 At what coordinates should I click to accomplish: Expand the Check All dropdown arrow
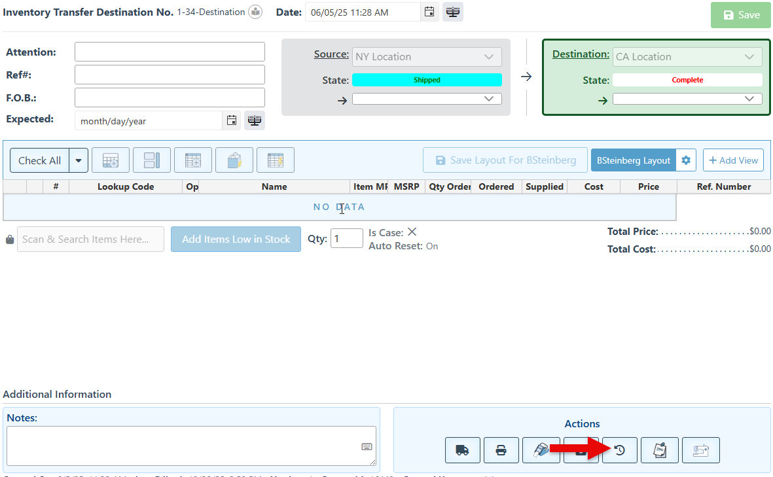pos(79,160)
